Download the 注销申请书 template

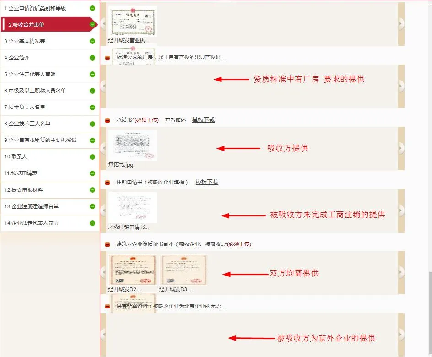(x=207, y=182)
